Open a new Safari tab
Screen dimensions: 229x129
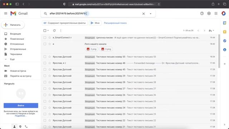coord(219,4)
